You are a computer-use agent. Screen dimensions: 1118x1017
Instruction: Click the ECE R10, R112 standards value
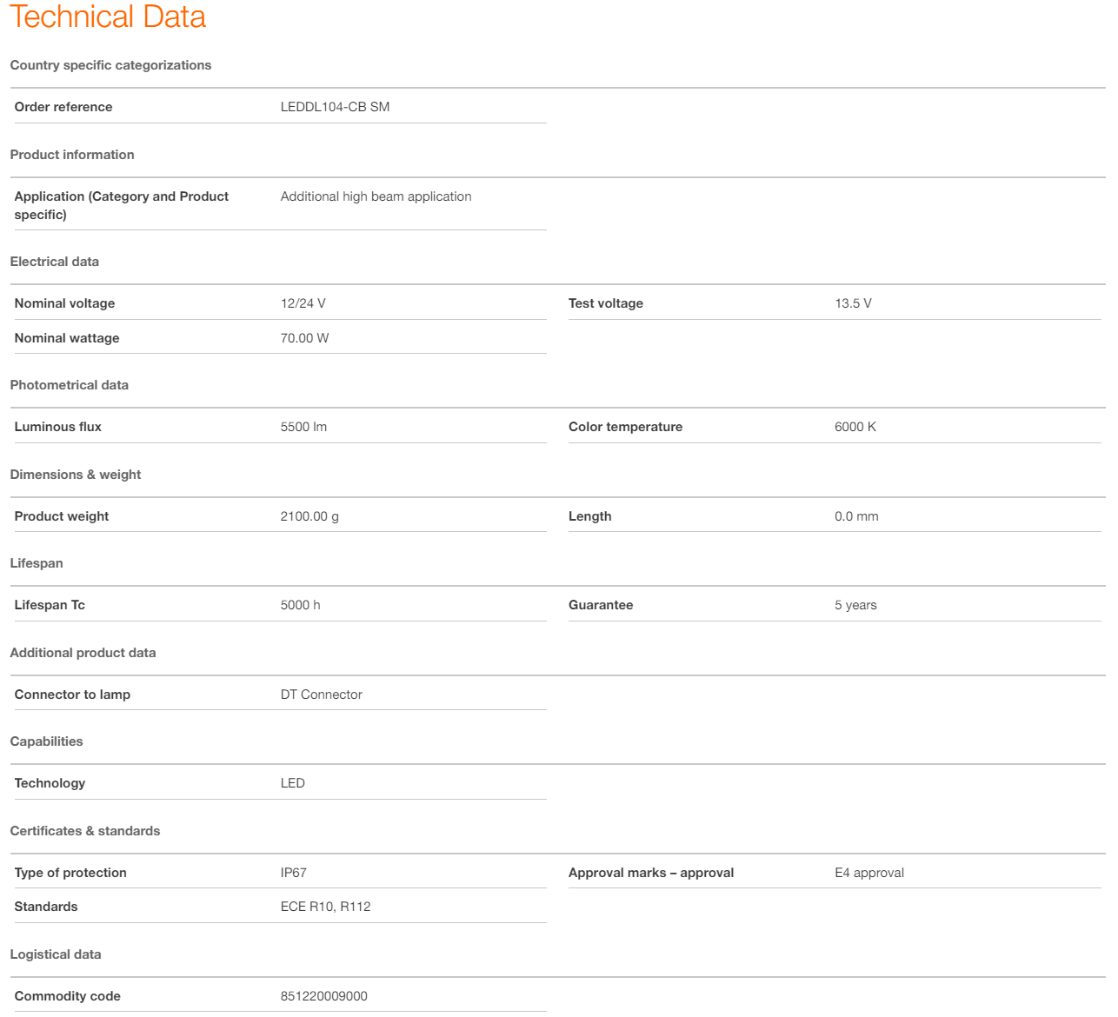point(325,907)
